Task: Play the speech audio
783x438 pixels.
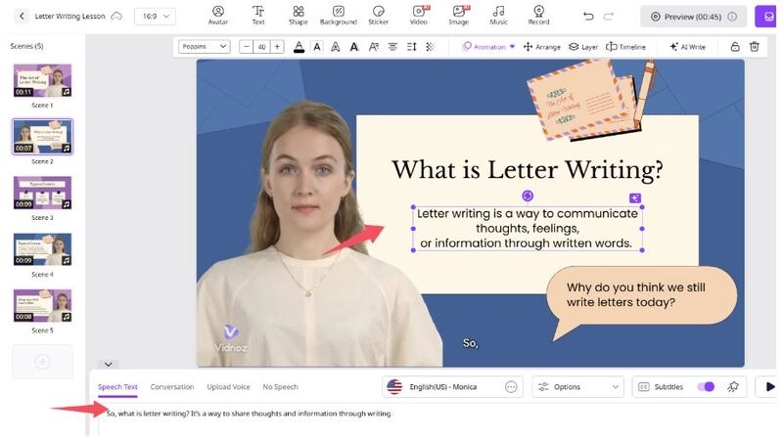Action: 769,386
